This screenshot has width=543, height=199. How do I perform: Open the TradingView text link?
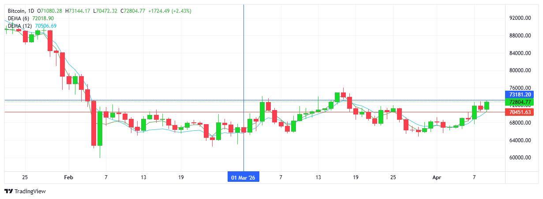tap(30, 191)
